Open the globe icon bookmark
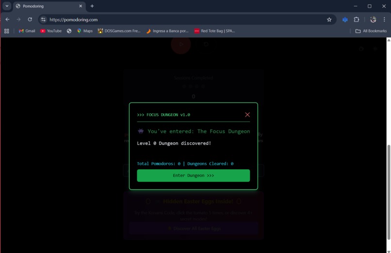Viewport: 391px width, 253px height. 69,31
